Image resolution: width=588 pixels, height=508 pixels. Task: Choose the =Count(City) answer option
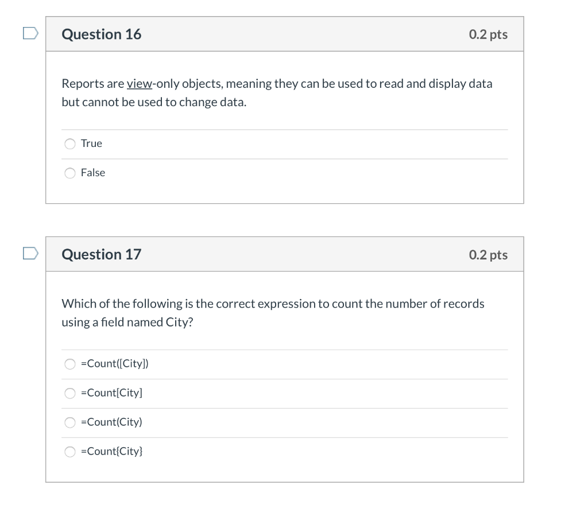[69, 422]
